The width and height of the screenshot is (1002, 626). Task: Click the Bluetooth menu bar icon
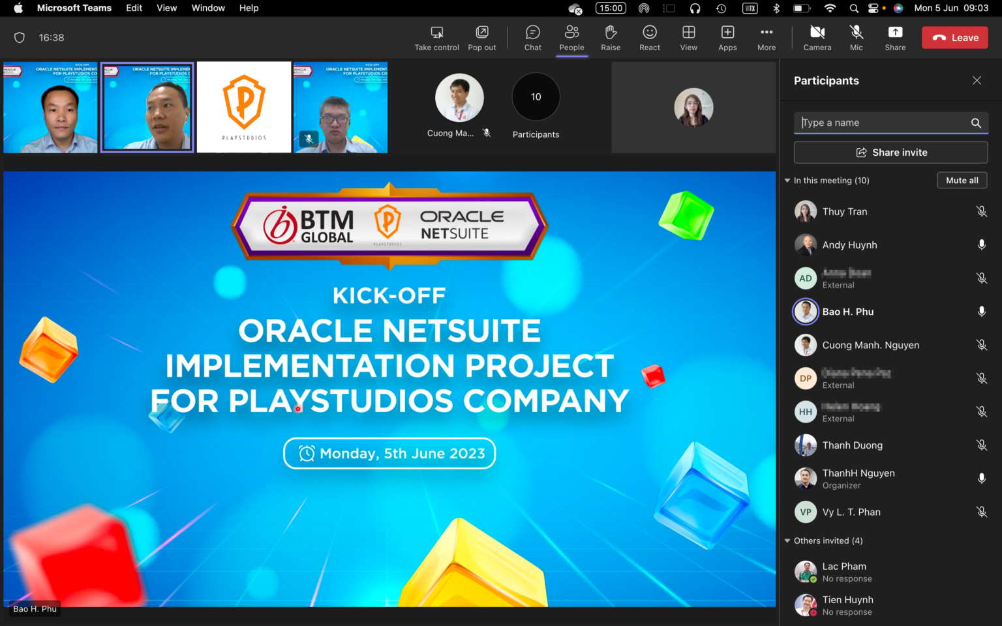click(776, 8)
